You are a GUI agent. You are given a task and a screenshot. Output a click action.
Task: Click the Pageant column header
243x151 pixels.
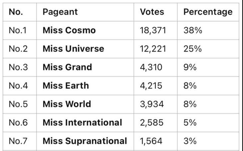point(60,12)
